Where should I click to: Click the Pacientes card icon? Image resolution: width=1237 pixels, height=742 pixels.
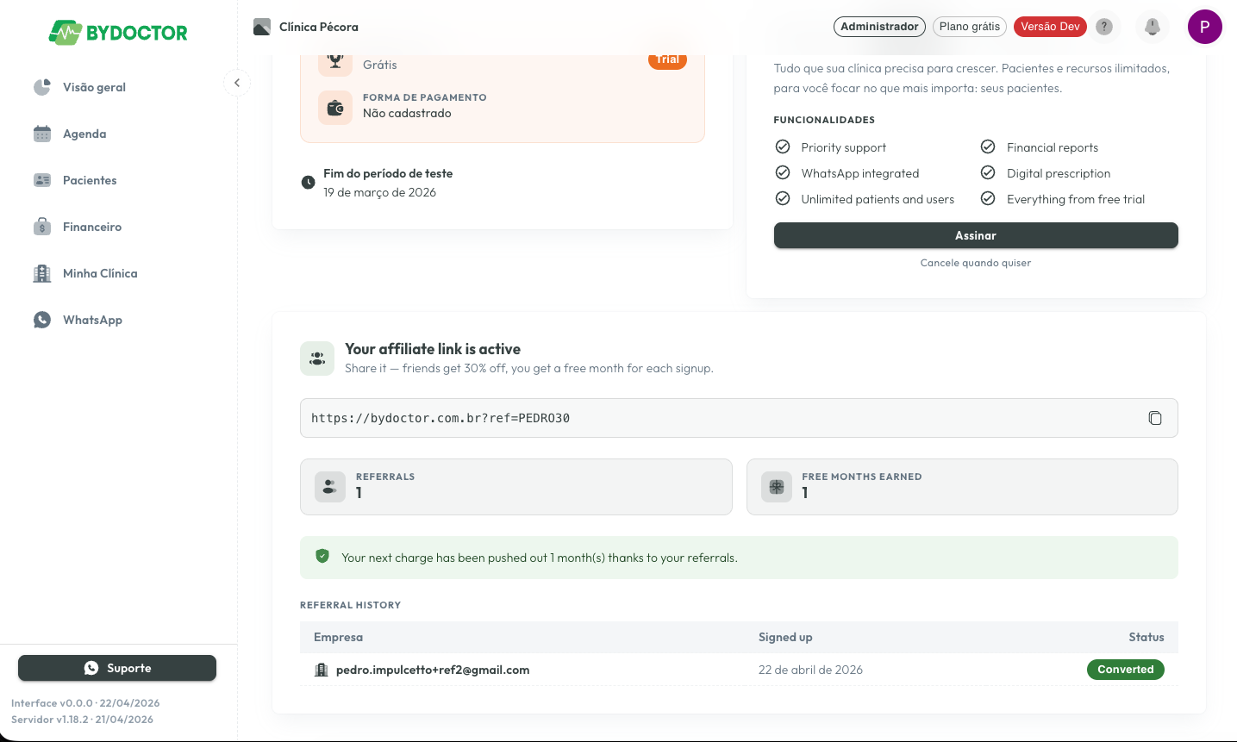pyautogui.click(x=42, y=180)
